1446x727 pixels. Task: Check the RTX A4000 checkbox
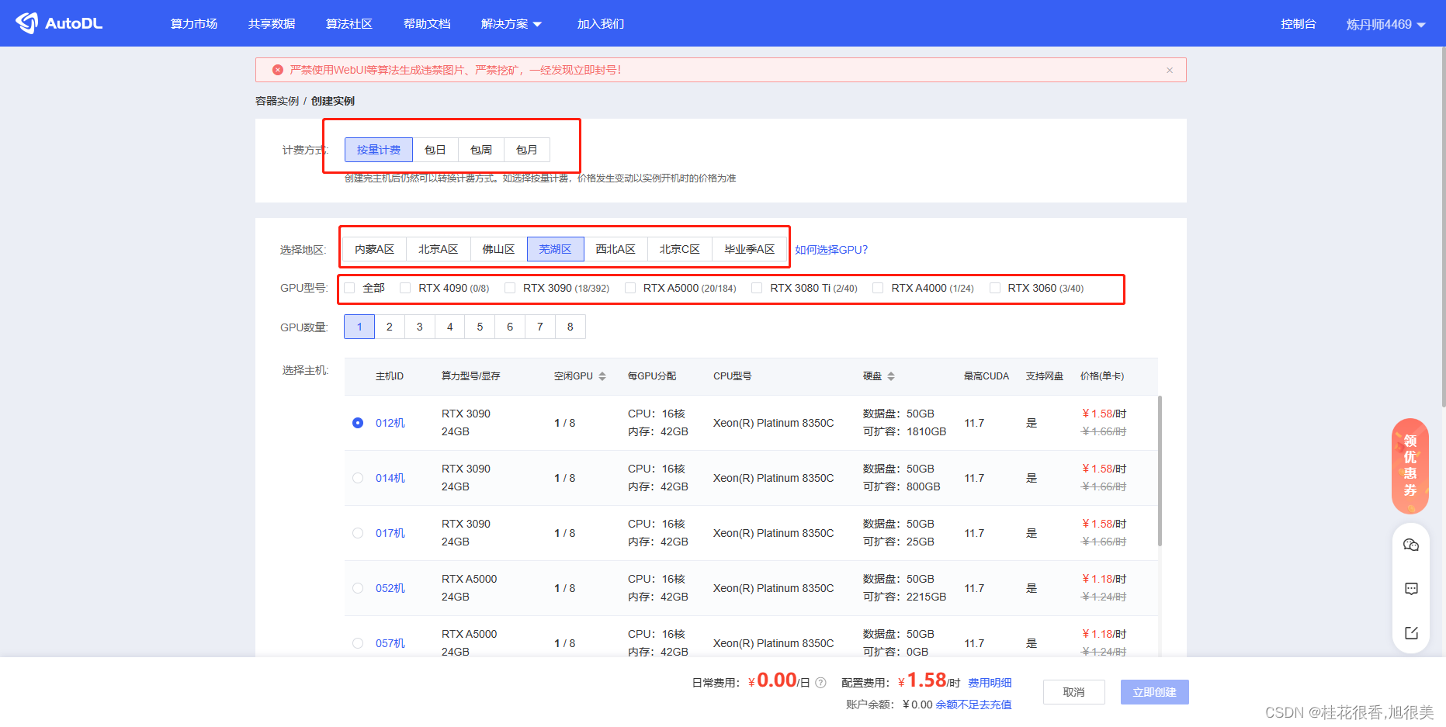pos(878,288)
